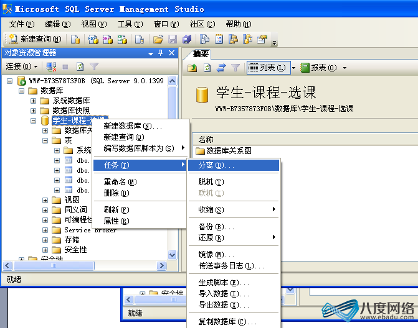Screen dimensions: 418x328
Task: Toggle auto-hide pin of object explorer
Action: tap(161, 53)
